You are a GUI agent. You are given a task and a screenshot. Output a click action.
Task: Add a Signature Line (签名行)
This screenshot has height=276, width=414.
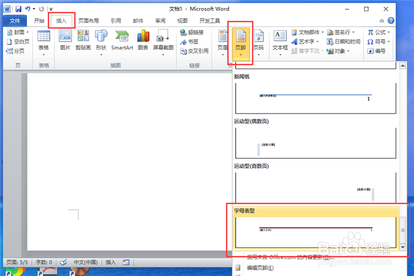tap(341, 32)
